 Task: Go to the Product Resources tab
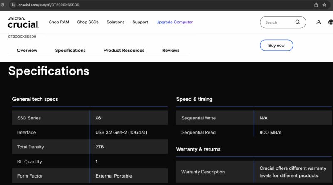(x=124, y=51)
